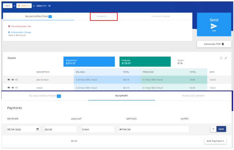Click the truck icon in Jake Scimeca row
234x150 pixels.
click(x=9, y=80)
